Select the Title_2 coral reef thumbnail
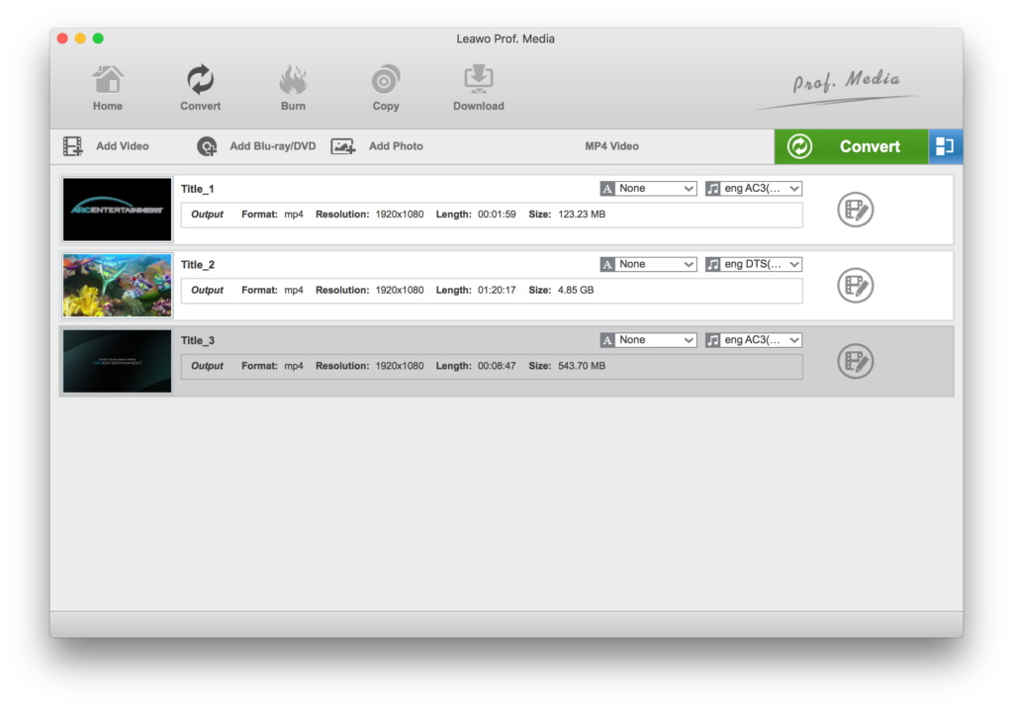 coord(117,286)
